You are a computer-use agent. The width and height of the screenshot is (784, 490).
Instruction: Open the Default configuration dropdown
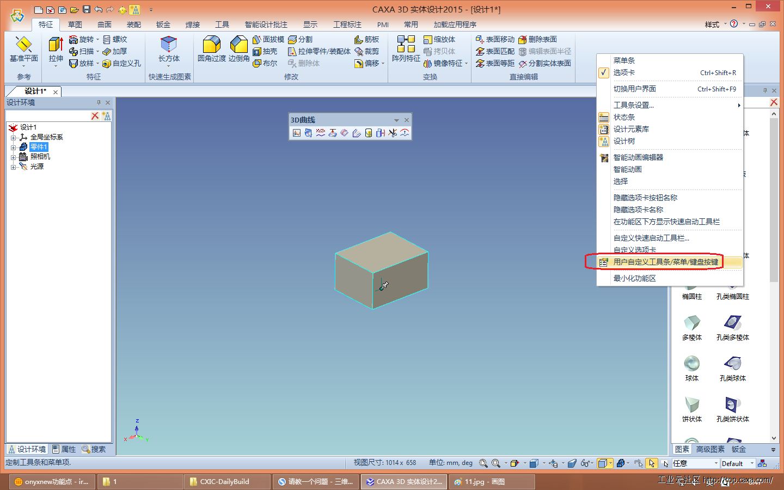pyautogui.click(x=737, y=463)
